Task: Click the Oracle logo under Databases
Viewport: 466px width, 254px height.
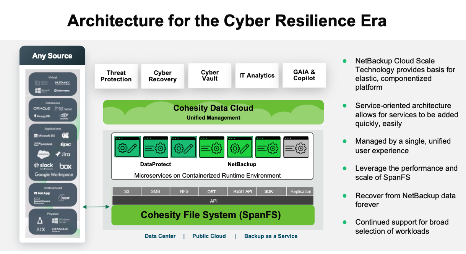Action: tap(42, 108)
